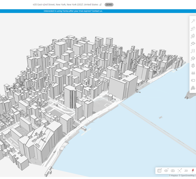Activate the measure distance tool

193,73
